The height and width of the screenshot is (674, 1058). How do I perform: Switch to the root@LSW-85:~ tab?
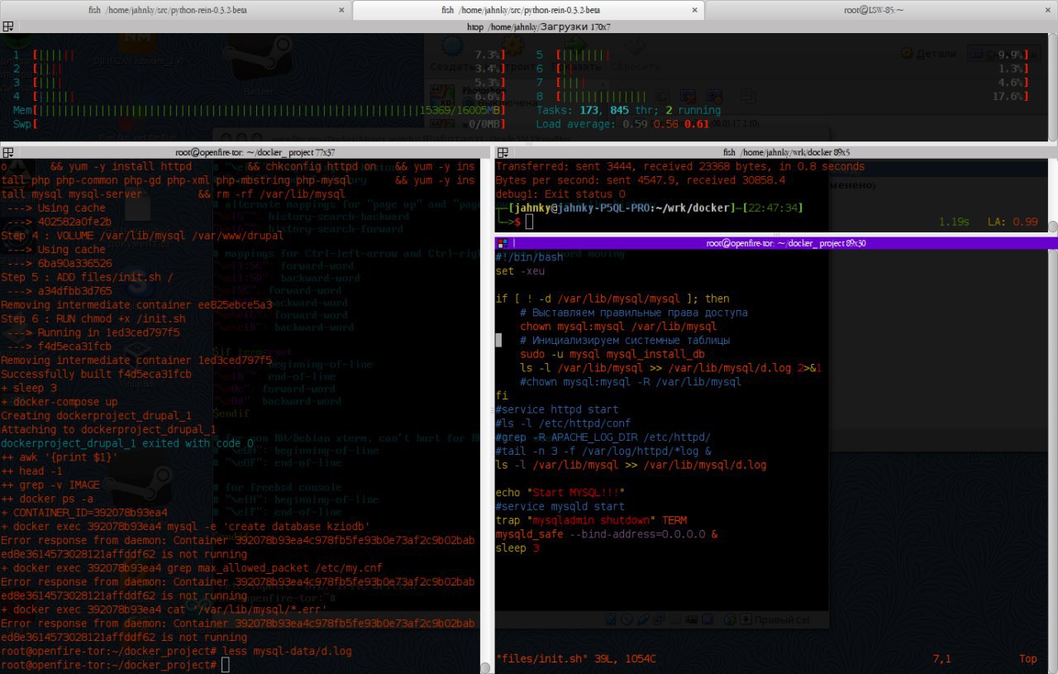click(x=881, y=10)
